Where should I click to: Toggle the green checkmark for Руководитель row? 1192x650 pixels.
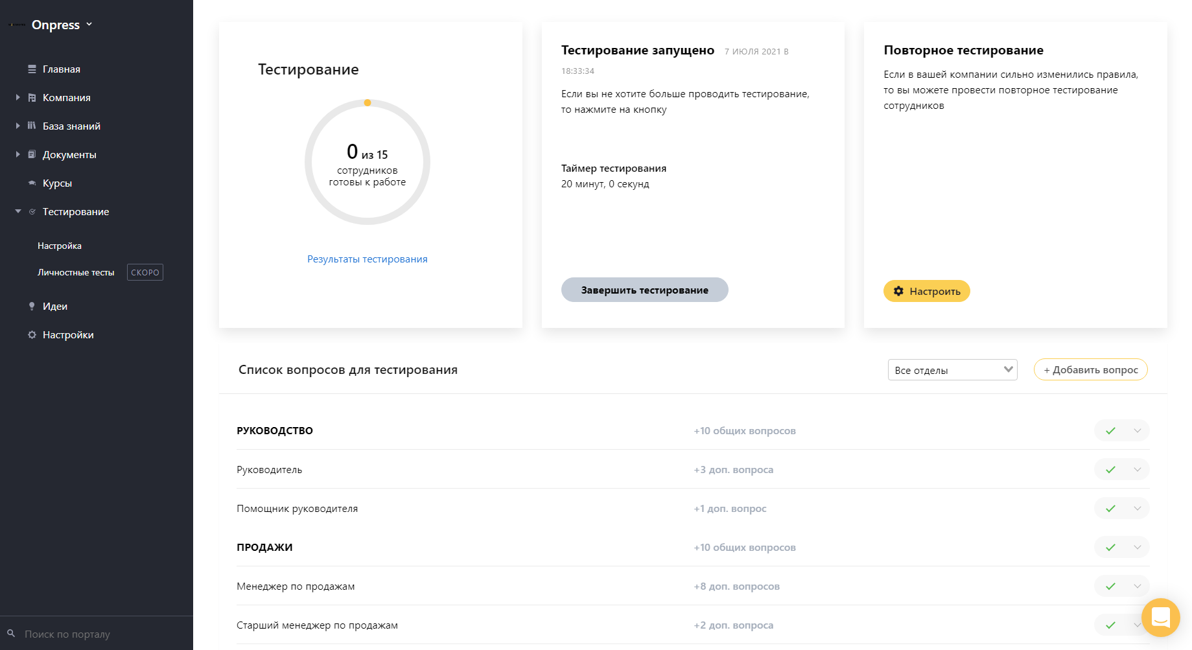pos(1110,470)
